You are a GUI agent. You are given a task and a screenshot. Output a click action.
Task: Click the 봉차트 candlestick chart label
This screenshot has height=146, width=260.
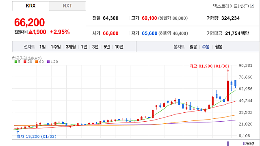179,47
